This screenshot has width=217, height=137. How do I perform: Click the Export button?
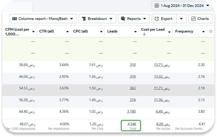point(164,19)
